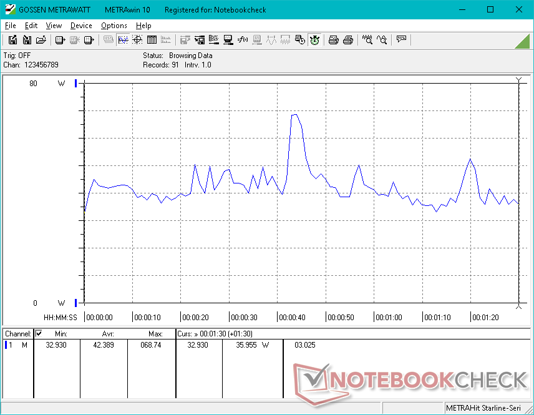534x415 pixels.
Task: Click the save-with-export-arrow floppy icon
Action: [x=12, y=40]
